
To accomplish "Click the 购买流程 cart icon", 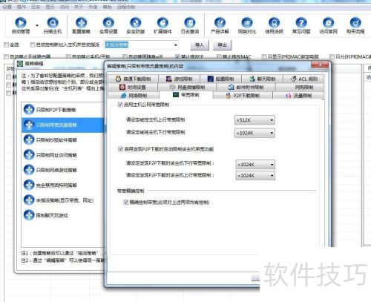I will click(x=355, y=22).
